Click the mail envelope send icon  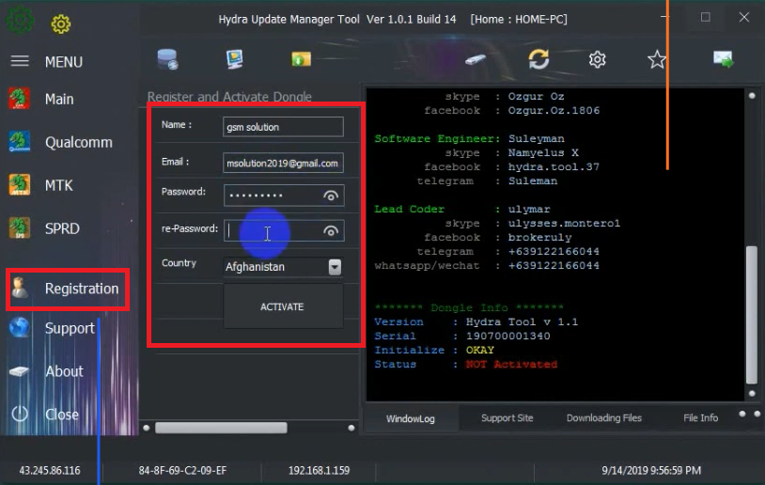click(x=723, y=59)
